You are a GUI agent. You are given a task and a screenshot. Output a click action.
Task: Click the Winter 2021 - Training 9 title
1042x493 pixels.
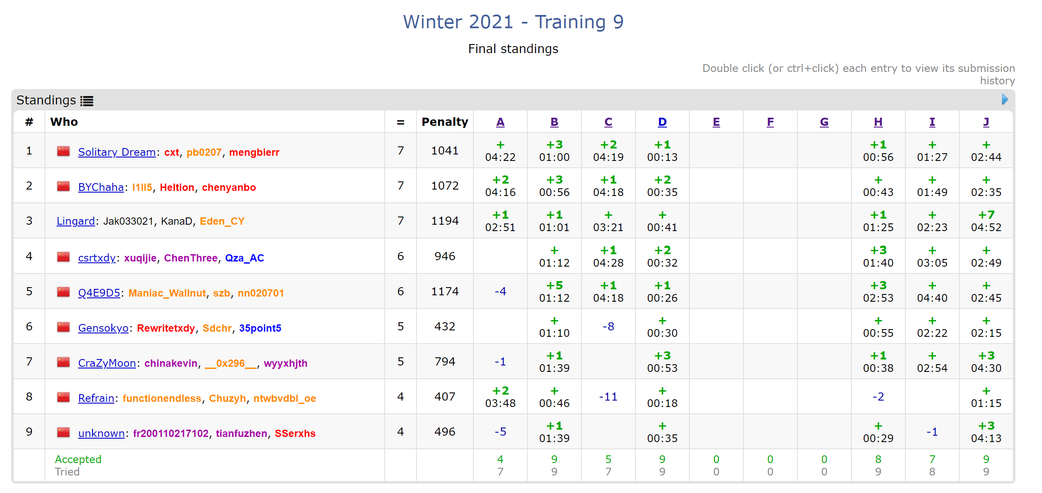click(x=513, y=22)
